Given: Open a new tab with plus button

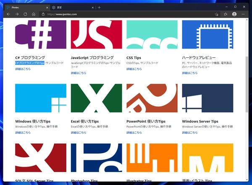Looking at the screenshot, I should (99, 8).
